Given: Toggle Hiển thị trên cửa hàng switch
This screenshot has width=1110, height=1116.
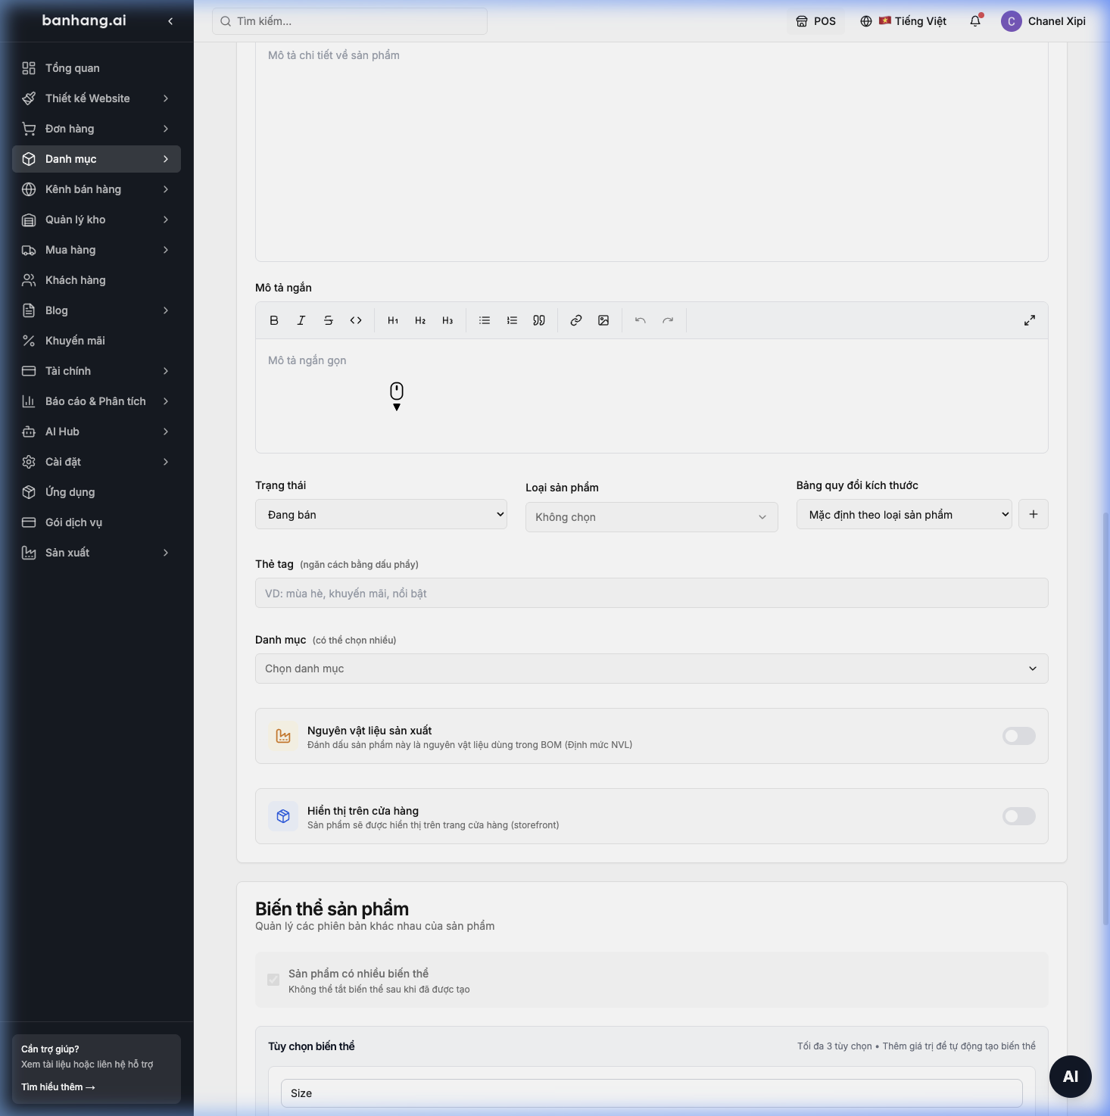Looking at the screenshot, I should click(1019, 816).
